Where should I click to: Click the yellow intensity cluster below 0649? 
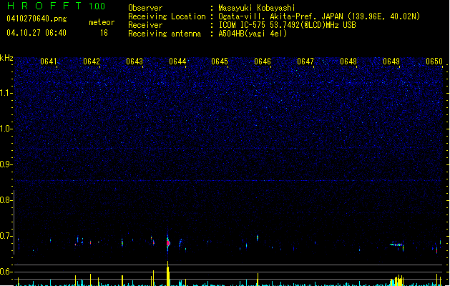point(397,280)
